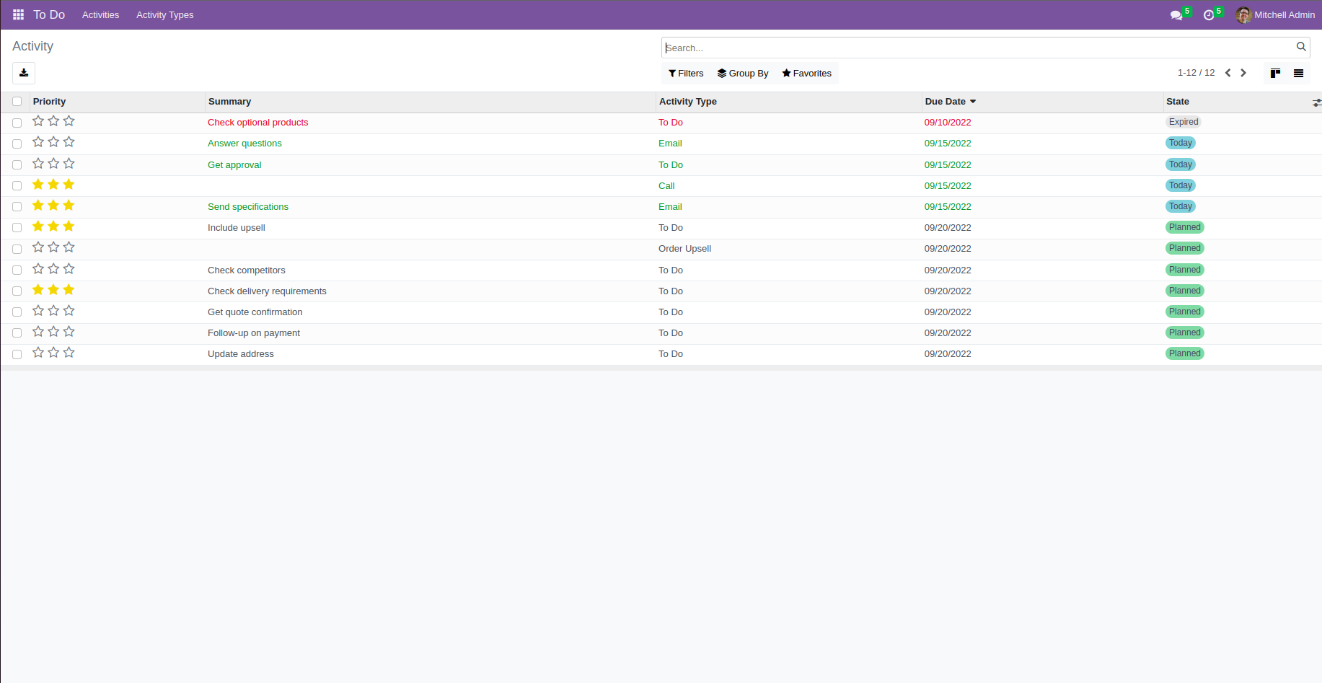Click the Filters funnel icon
Image resolution: width=1322 pixels, height=683 pixels.
tap(672, 74)
